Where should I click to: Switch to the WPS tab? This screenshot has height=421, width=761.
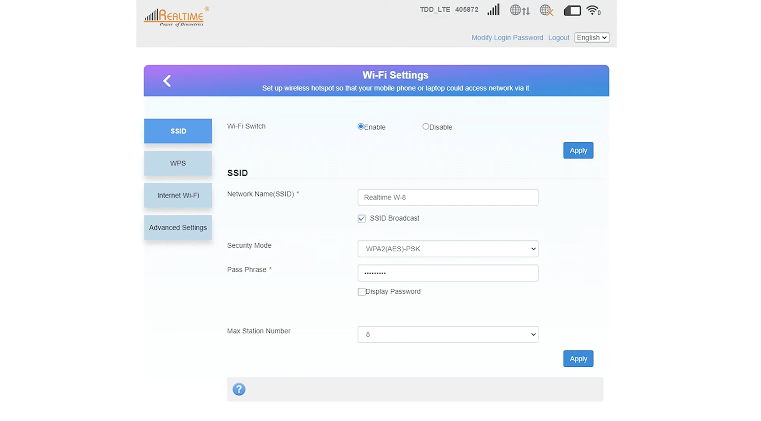coord(178,163)
